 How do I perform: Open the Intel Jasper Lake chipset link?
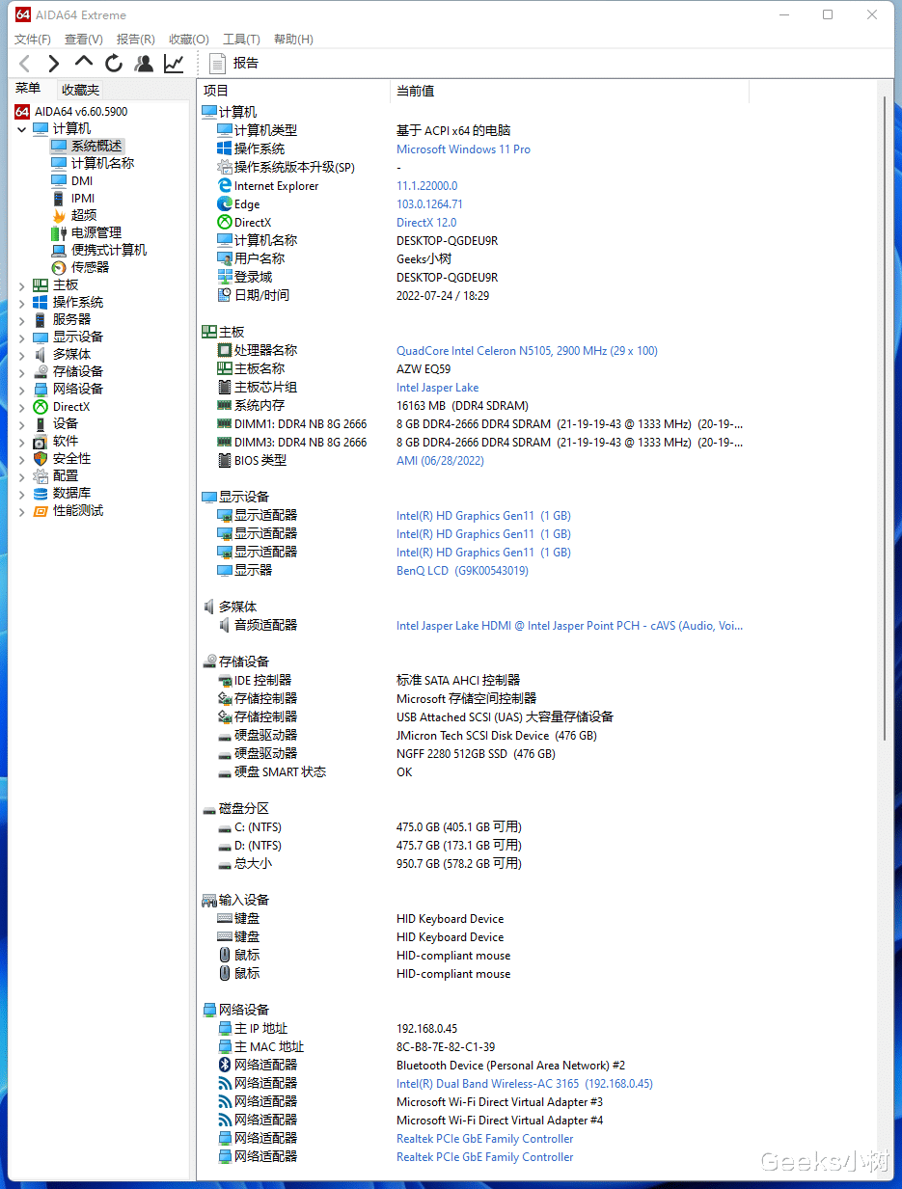(x=438, y=388)
